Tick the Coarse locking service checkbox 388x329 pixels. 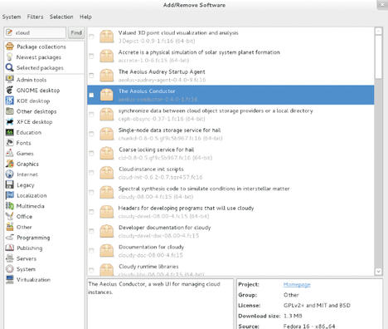[91, 153]
